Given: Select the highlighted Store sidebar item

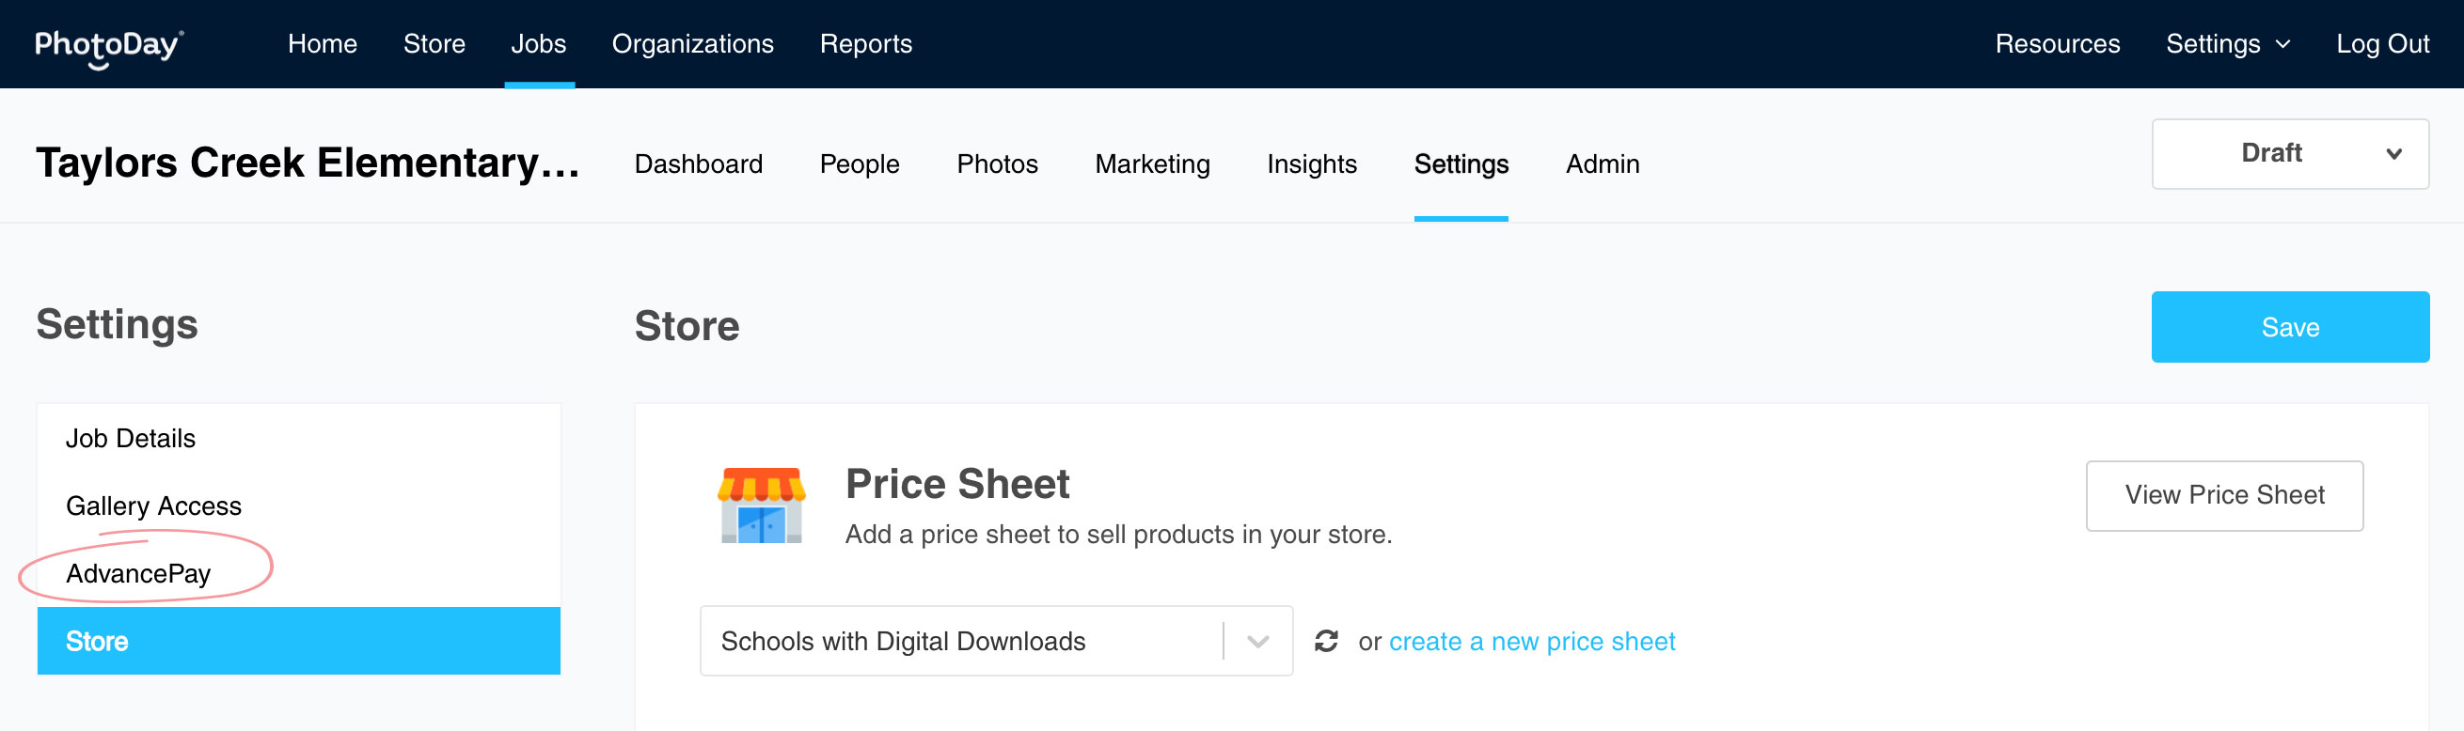Looking at the screenshot, I should [298, 641].
